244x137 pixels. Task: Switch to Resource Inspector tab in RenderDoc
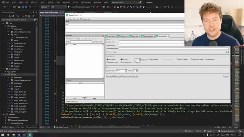pos(148,36)
